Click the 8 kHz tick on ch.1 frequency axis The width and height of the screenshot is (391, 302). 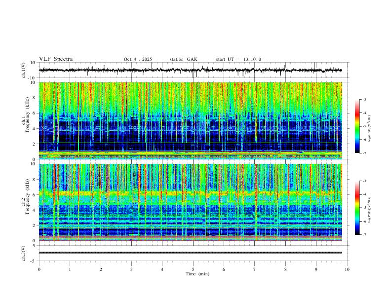pyautogui.click(x=35, y=98)
